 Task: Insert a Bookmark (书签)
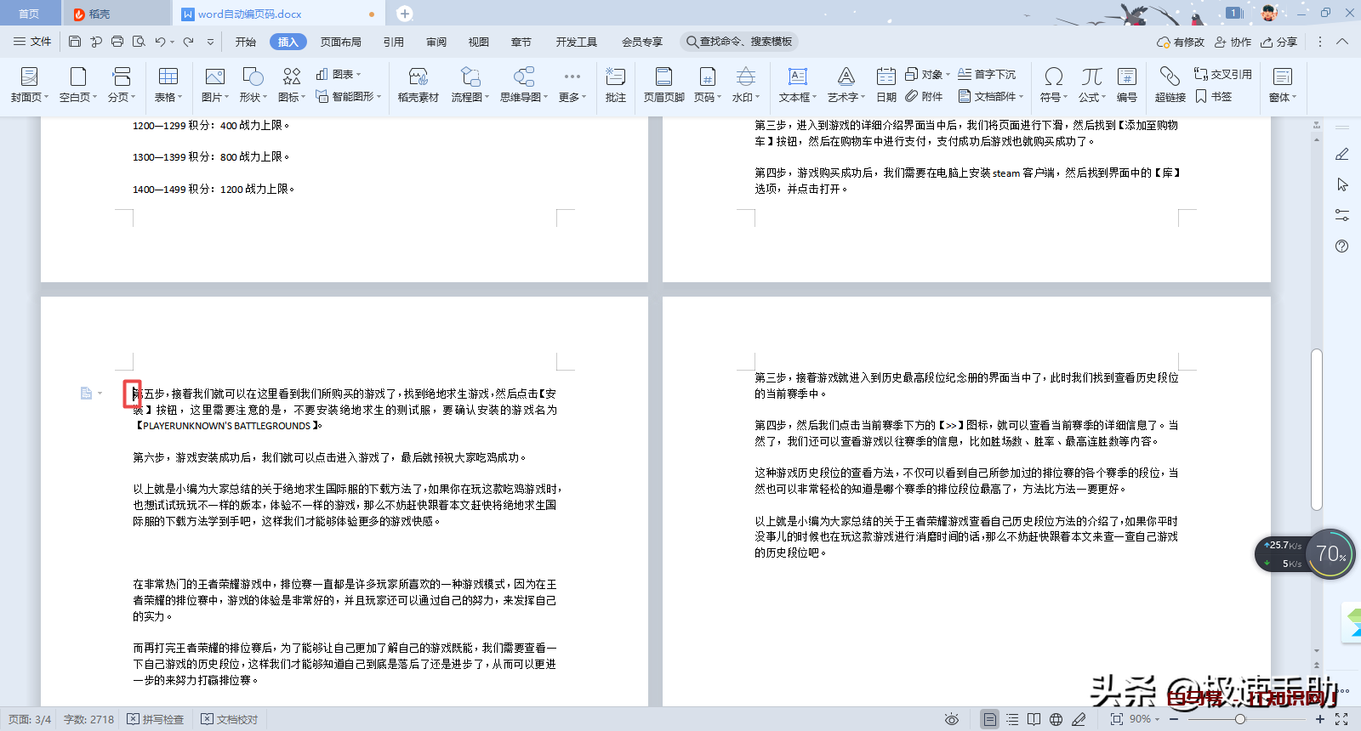point(1214,97)
